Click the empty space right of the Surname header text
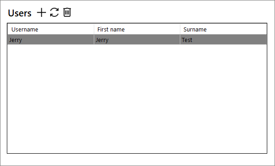The height and width of the screenshot is (166, 275). [x=236, y=29]
